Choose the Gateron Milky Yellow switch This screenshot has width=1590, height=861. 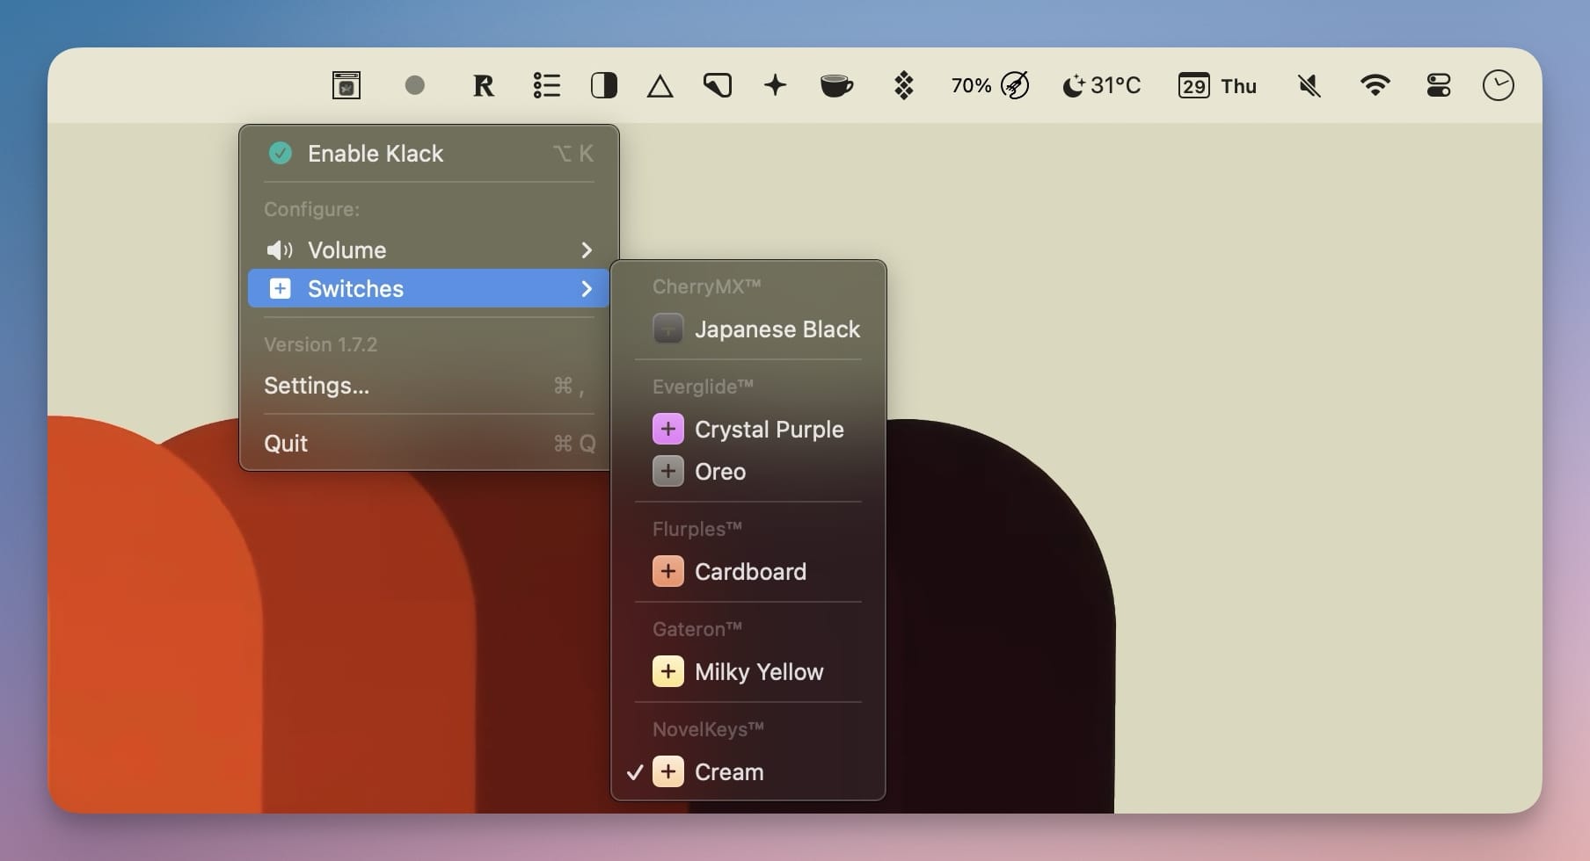(x=760, y=671)
